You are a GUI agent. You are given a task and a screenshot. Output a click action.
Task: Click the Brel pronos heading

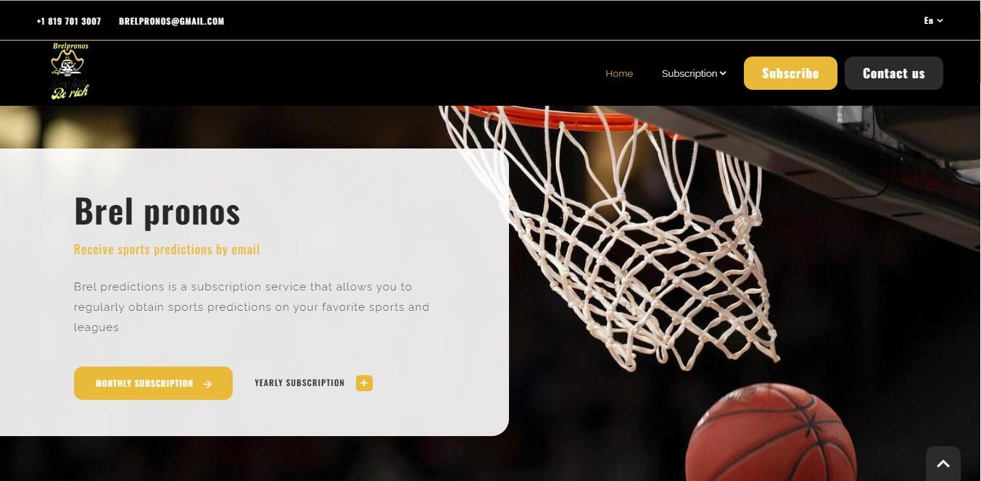click(157, 211)
